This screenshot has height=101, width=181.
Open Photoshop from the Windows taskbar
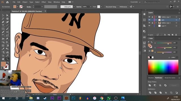click(73, 98)
